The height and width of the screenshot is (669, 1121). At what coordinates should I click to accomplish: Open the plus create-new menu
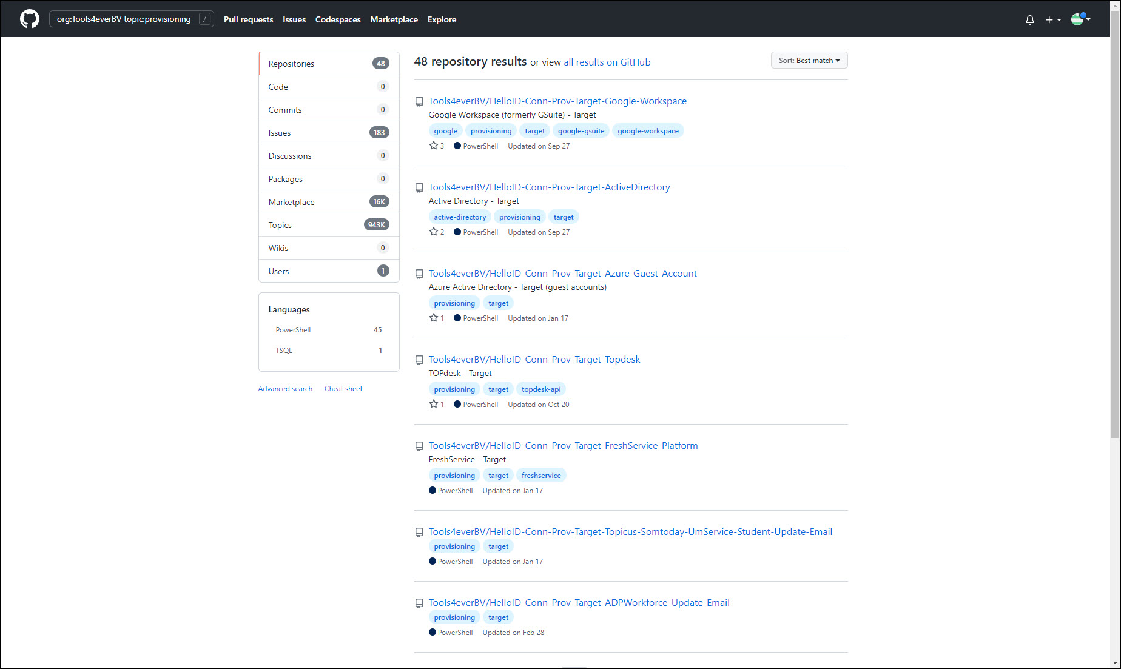pyautogui.click(x=1053, y=19)
